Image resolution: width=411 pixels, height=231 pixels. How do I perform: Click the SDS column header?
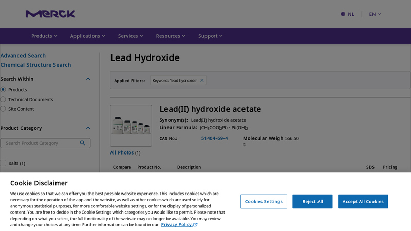[x=370, y=167]
